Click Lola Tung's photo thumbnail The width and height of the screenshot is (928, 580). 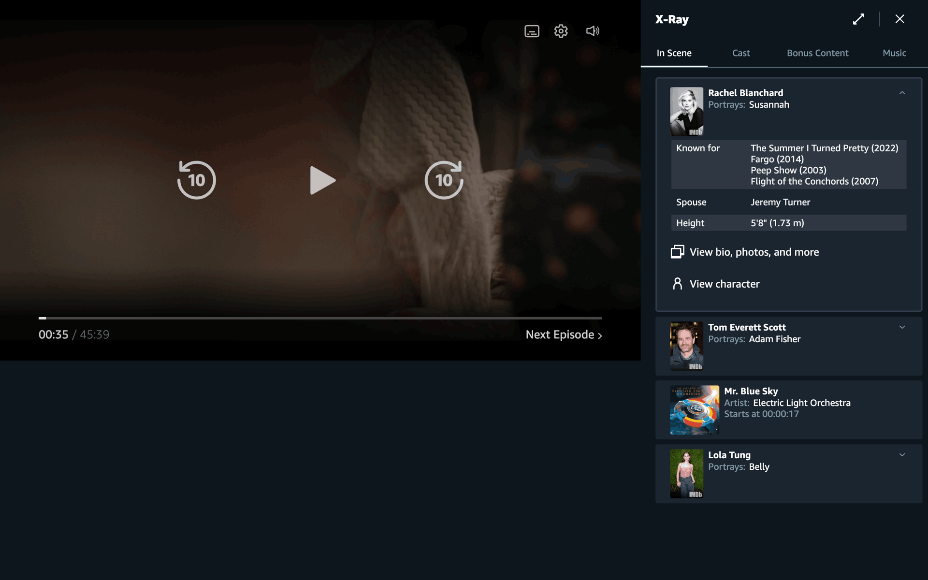coord(686,474)
